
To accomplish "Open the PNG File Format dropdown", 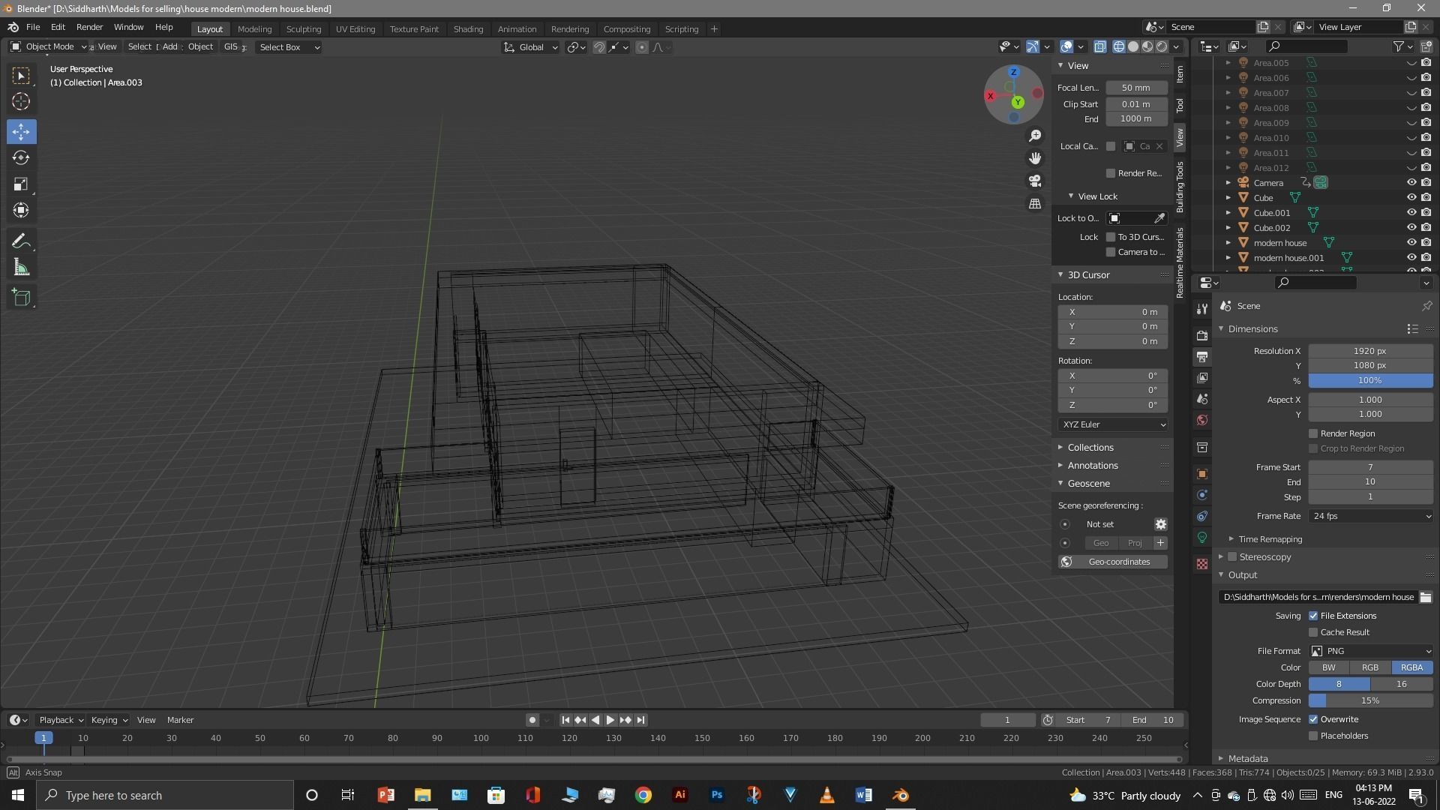I will pyautogui.click(x=1370, y=651).
